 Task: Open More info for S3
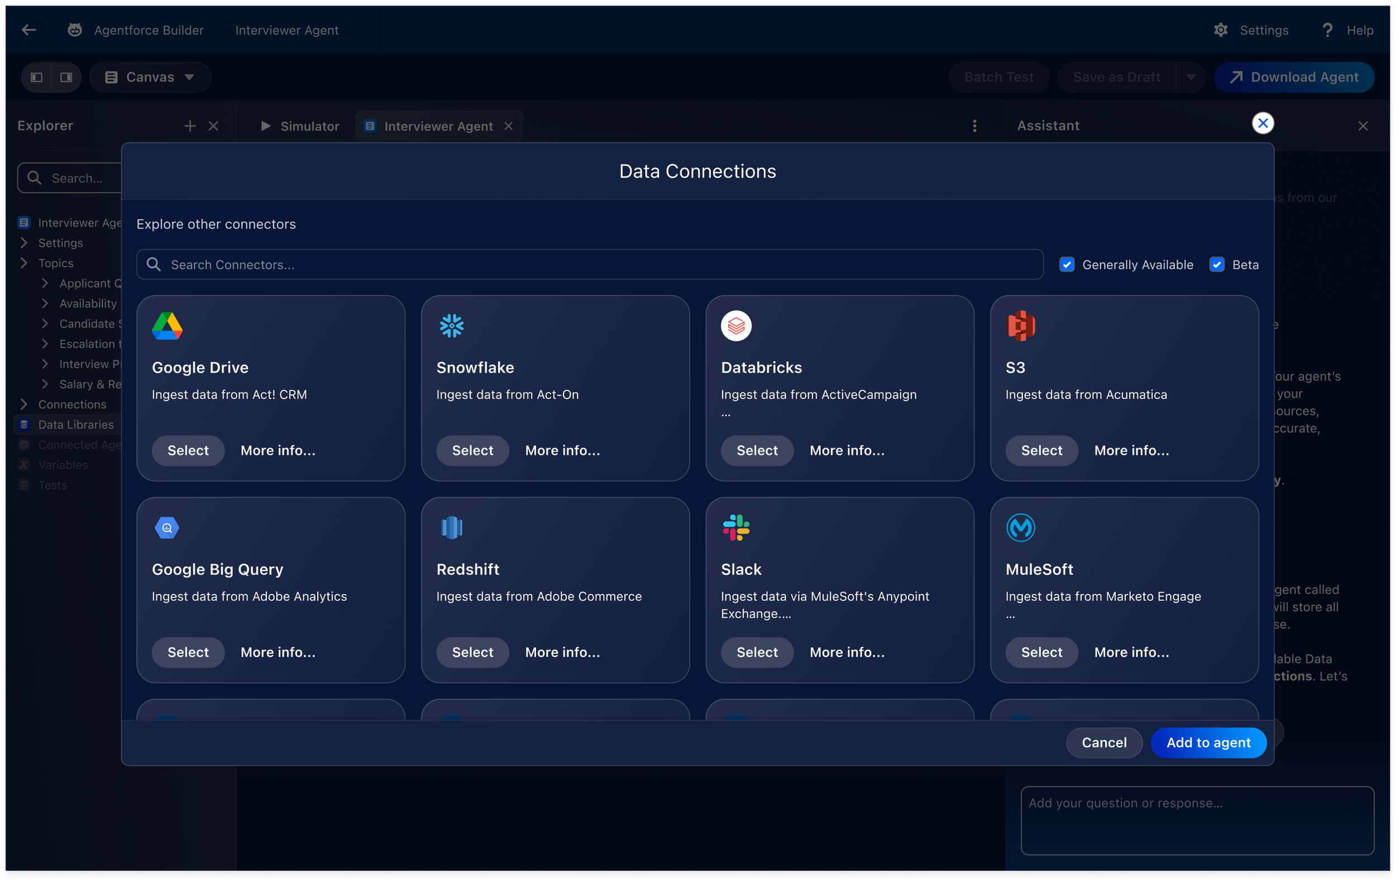pyautogui.click(x=1132, y=450)
